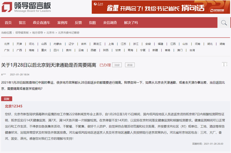Click the 治安 category tag
This screenshot has height=153, width=231.
click(x=117, y=65)
